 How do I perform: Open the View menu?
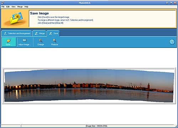point(14,7)
